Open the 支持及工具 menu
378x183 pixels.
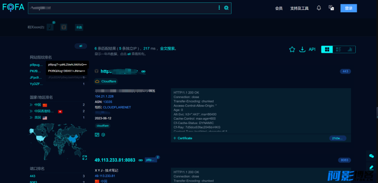pyautogui.click(x=300, y=8)
